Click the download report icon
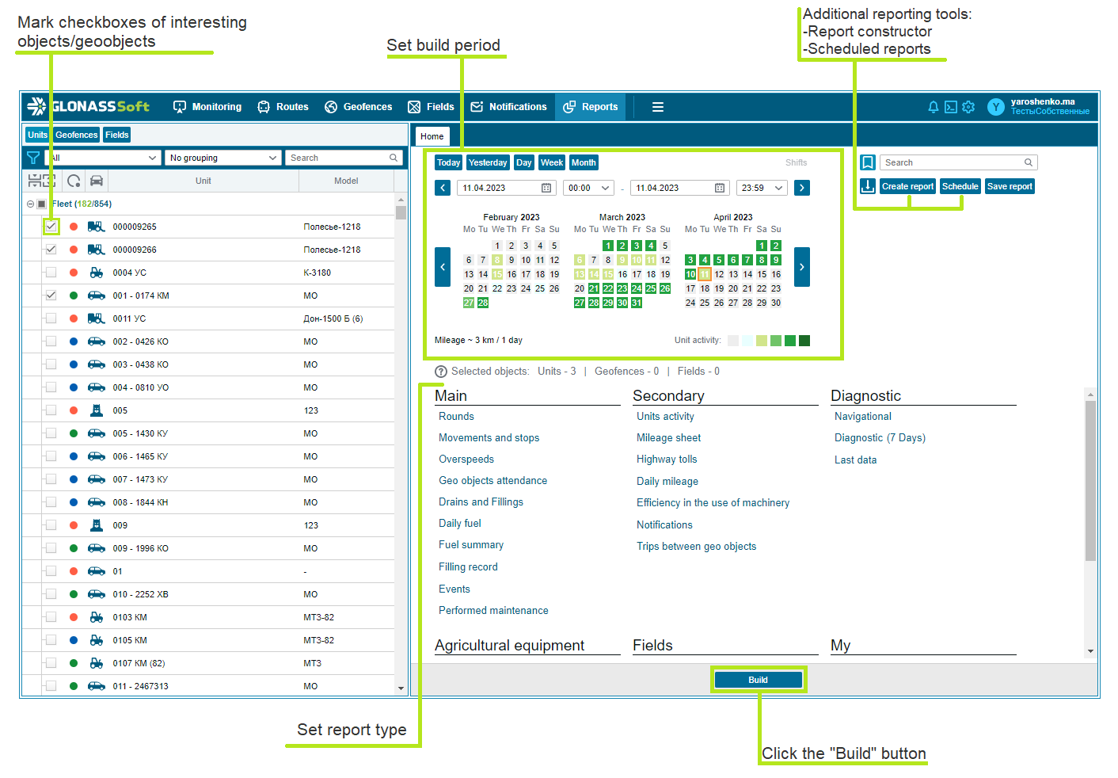The width and height of the screenshot is (1118, 778). pyautogui.click(x=868, y=186)
